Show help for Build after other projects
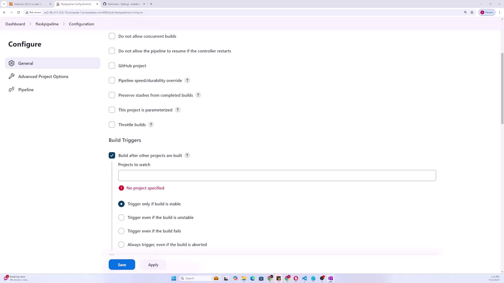Viewport: 504px width, 283px height. [187, 155]
